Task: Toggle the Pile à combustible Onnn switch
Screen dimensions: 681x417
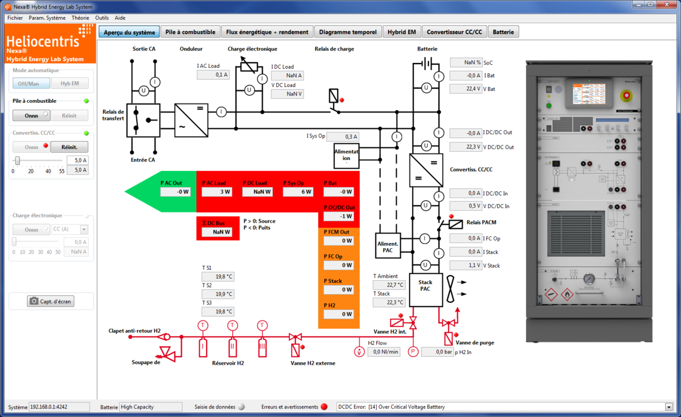Action: [x=31, y=115]
